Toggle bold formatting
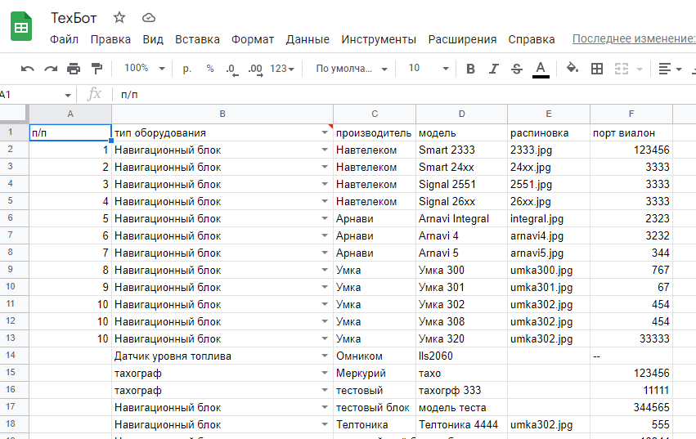 pos(470,69)
